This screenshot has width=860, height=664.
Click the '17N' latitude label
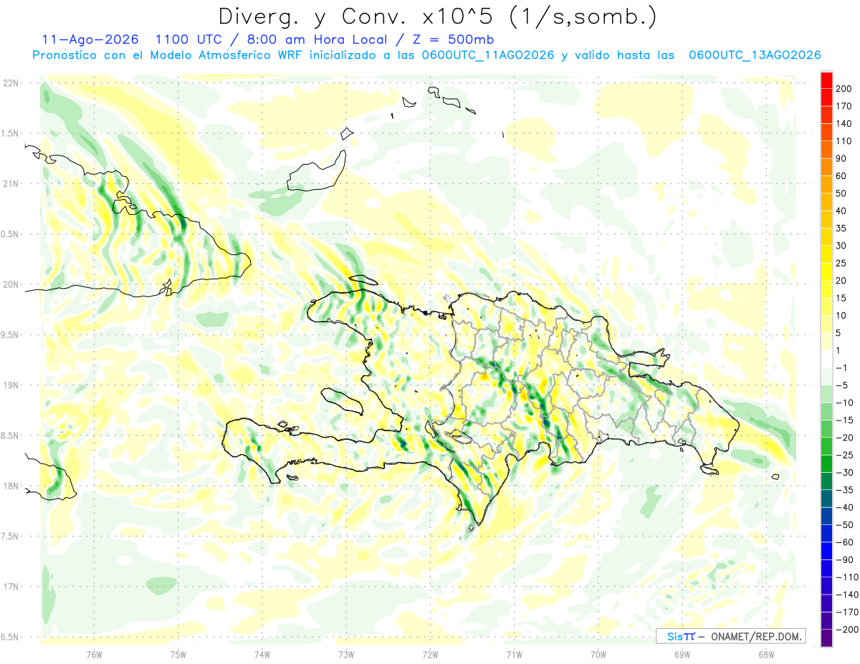coord(11,587)
